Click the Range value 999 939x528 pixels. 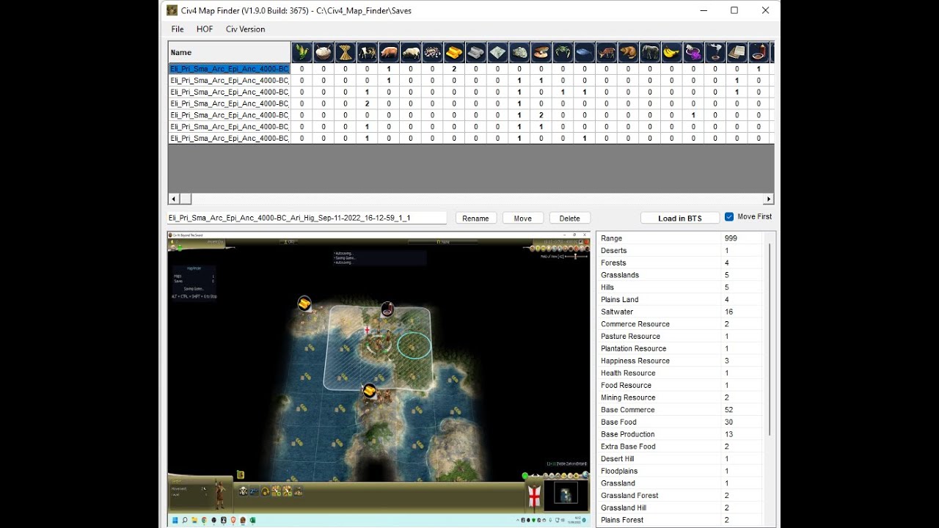click(x=731, y=238)
